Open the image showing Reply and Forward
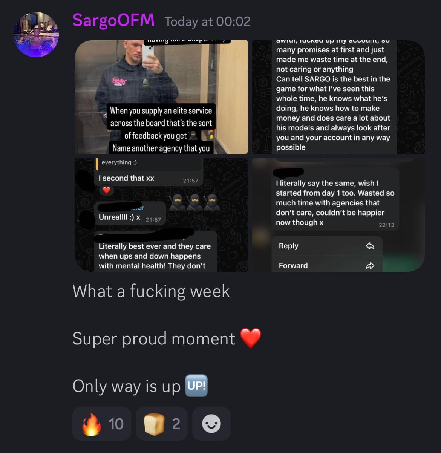 point(338,215)
